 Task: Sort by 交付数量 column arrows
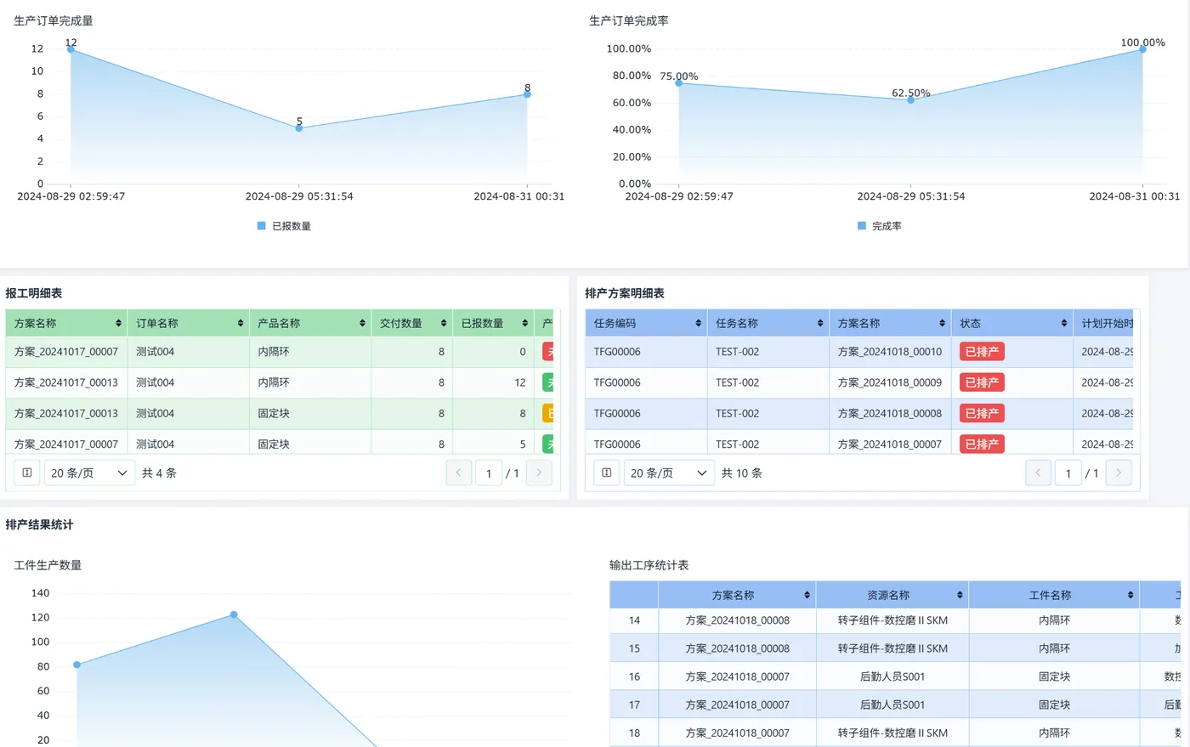coord(444,323)
